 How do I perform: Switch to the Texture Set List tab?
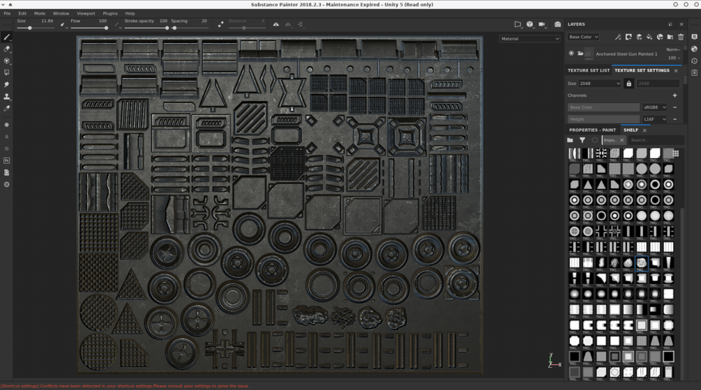(588, 70)
